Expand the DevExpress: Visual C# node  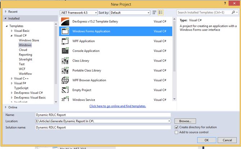12,93
